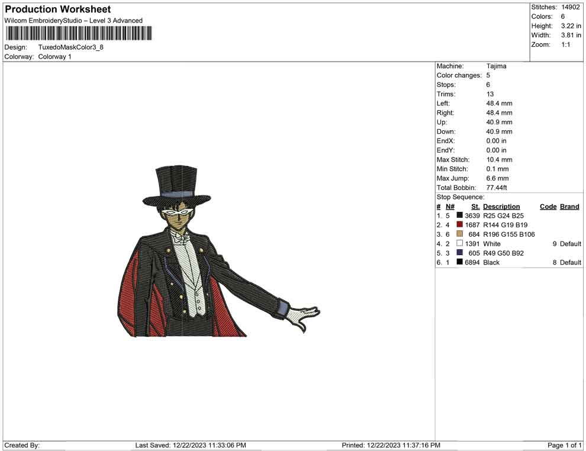This screenshot has height=451, width=586.
Task: Click the Colors value '6'
Action: pyautogui.click(x=563, y=17)
